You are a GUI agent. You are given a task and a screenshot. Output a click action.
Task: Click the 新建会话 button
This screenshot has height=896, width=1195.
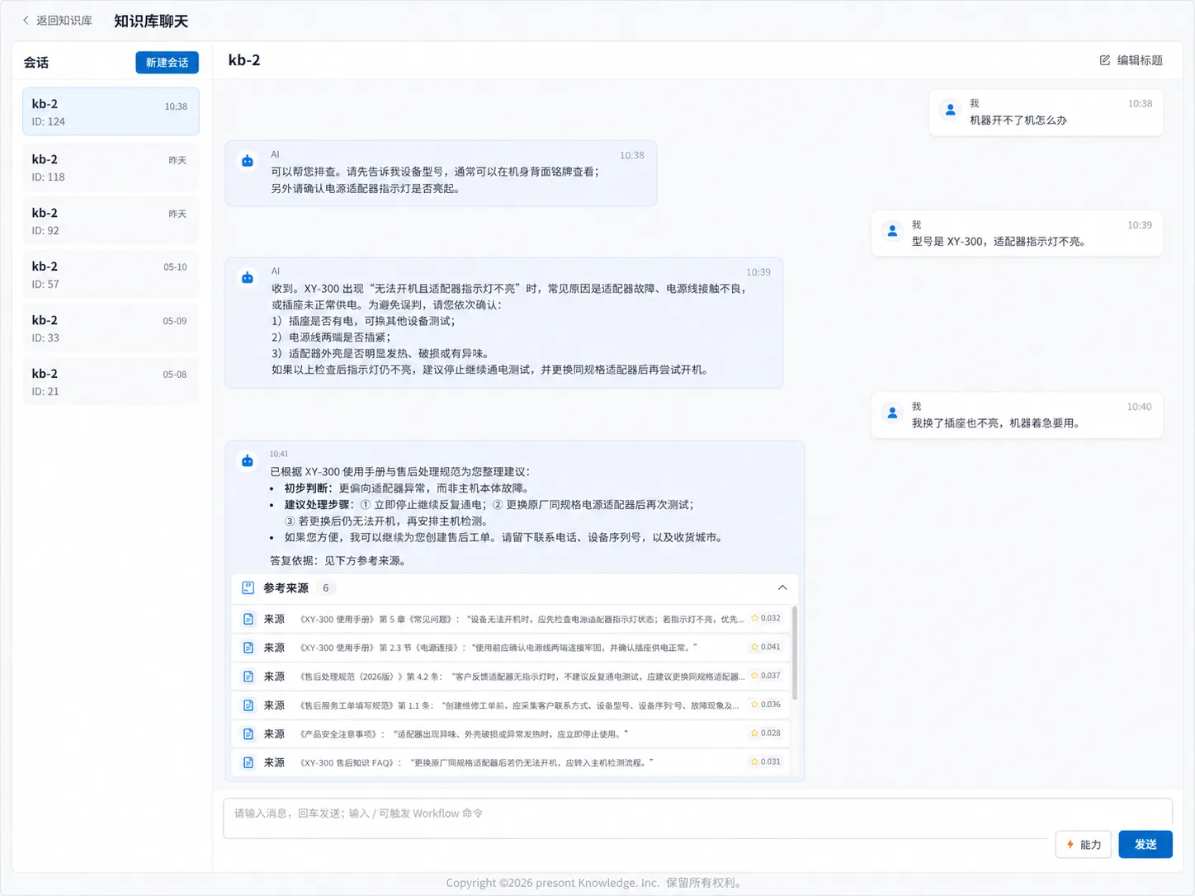coord(167,62)
